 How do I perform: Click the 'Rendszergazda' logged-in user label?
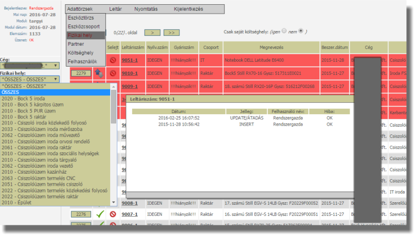pos(41,8)
